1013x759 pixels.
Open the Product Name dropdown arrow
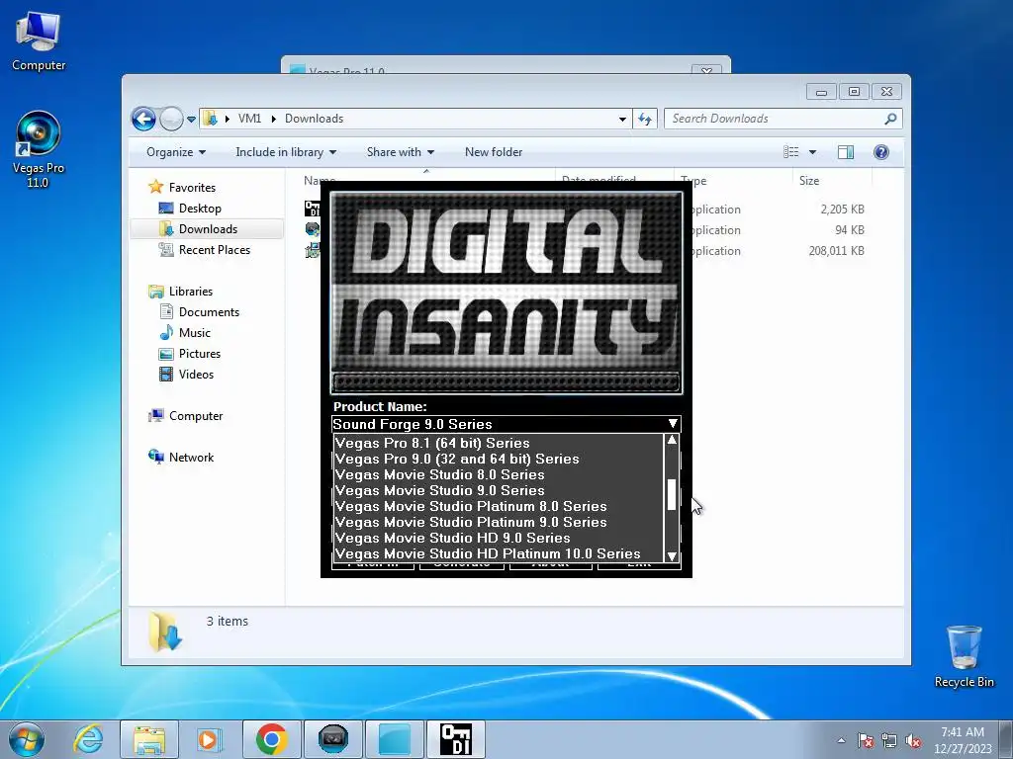[x=673, y=424]
